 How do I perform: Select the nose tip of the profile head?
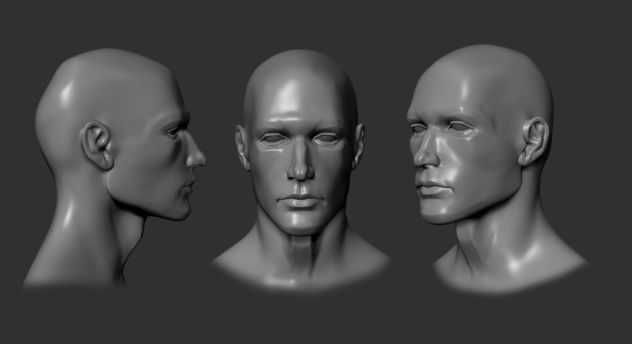pos(199,158)
